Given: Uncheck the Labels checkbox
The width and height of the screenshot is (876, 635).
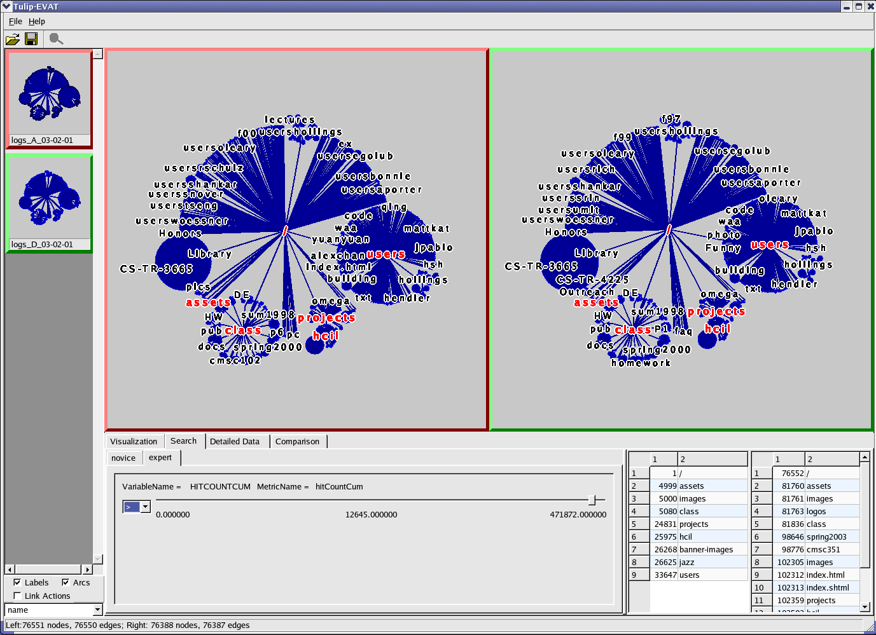Looking at the screenshot, I should tap(17, 582).
